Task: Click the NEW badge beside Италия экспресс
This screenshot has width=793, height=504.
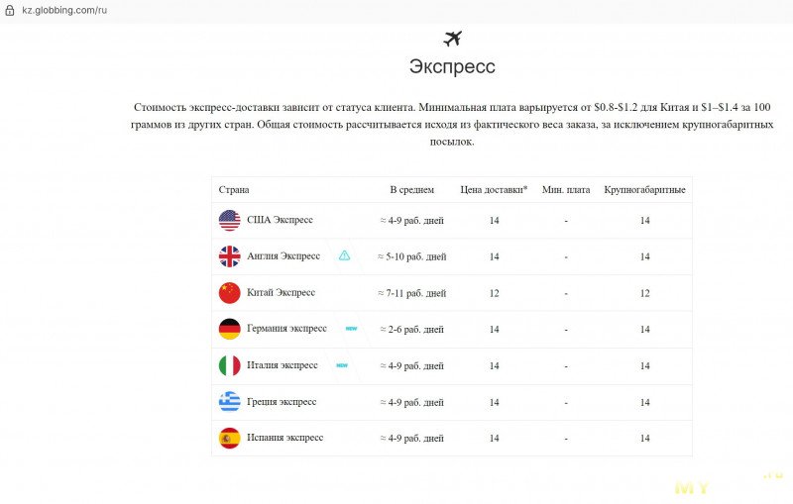Action: coord(342,365)
